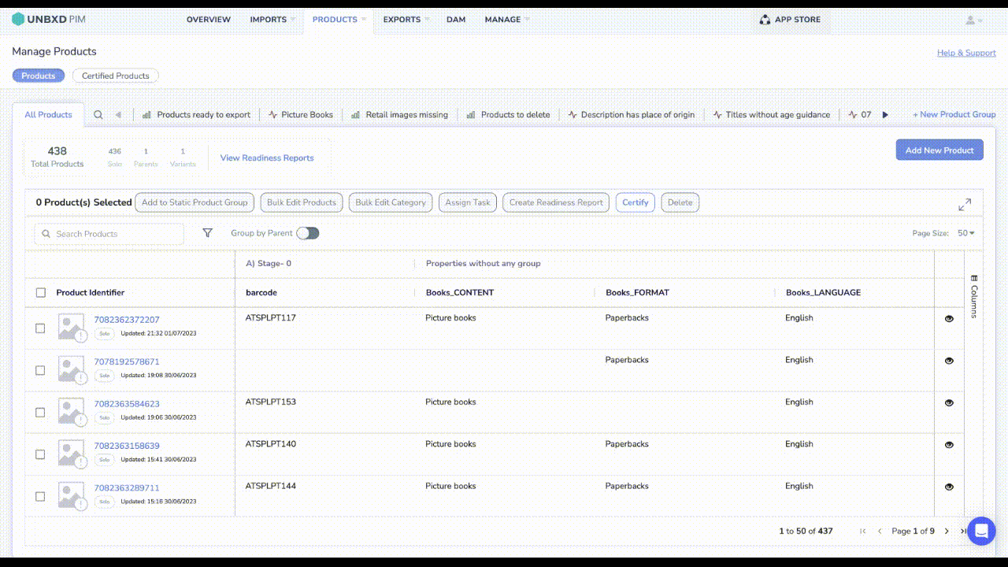Click the filter funnel icon

tap(207, 233)
